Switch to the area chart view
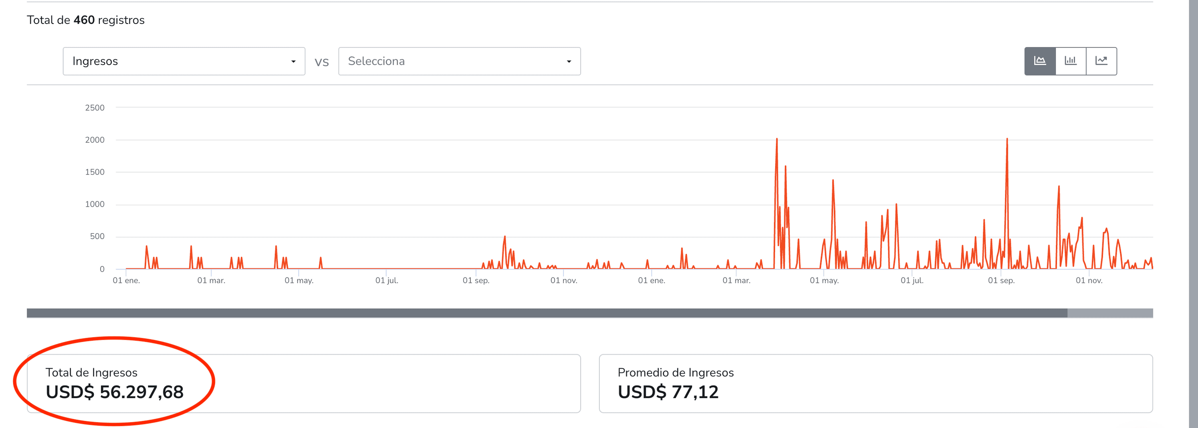1198x428 pixels. 1040,61
